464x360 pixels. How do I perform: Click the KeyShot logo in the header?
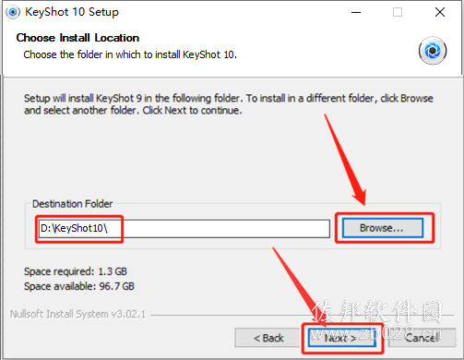click(433, 51)
